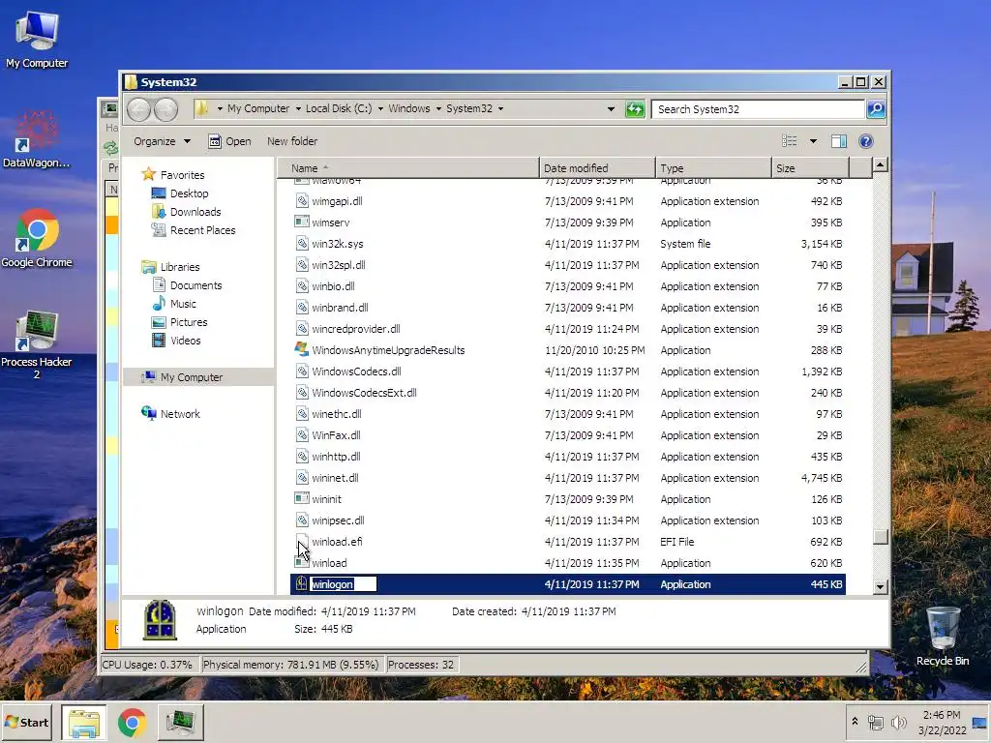Toggle the preview pane icon
Image resolution: width=991 pixels, height=743 pixels.
point(839,141)
